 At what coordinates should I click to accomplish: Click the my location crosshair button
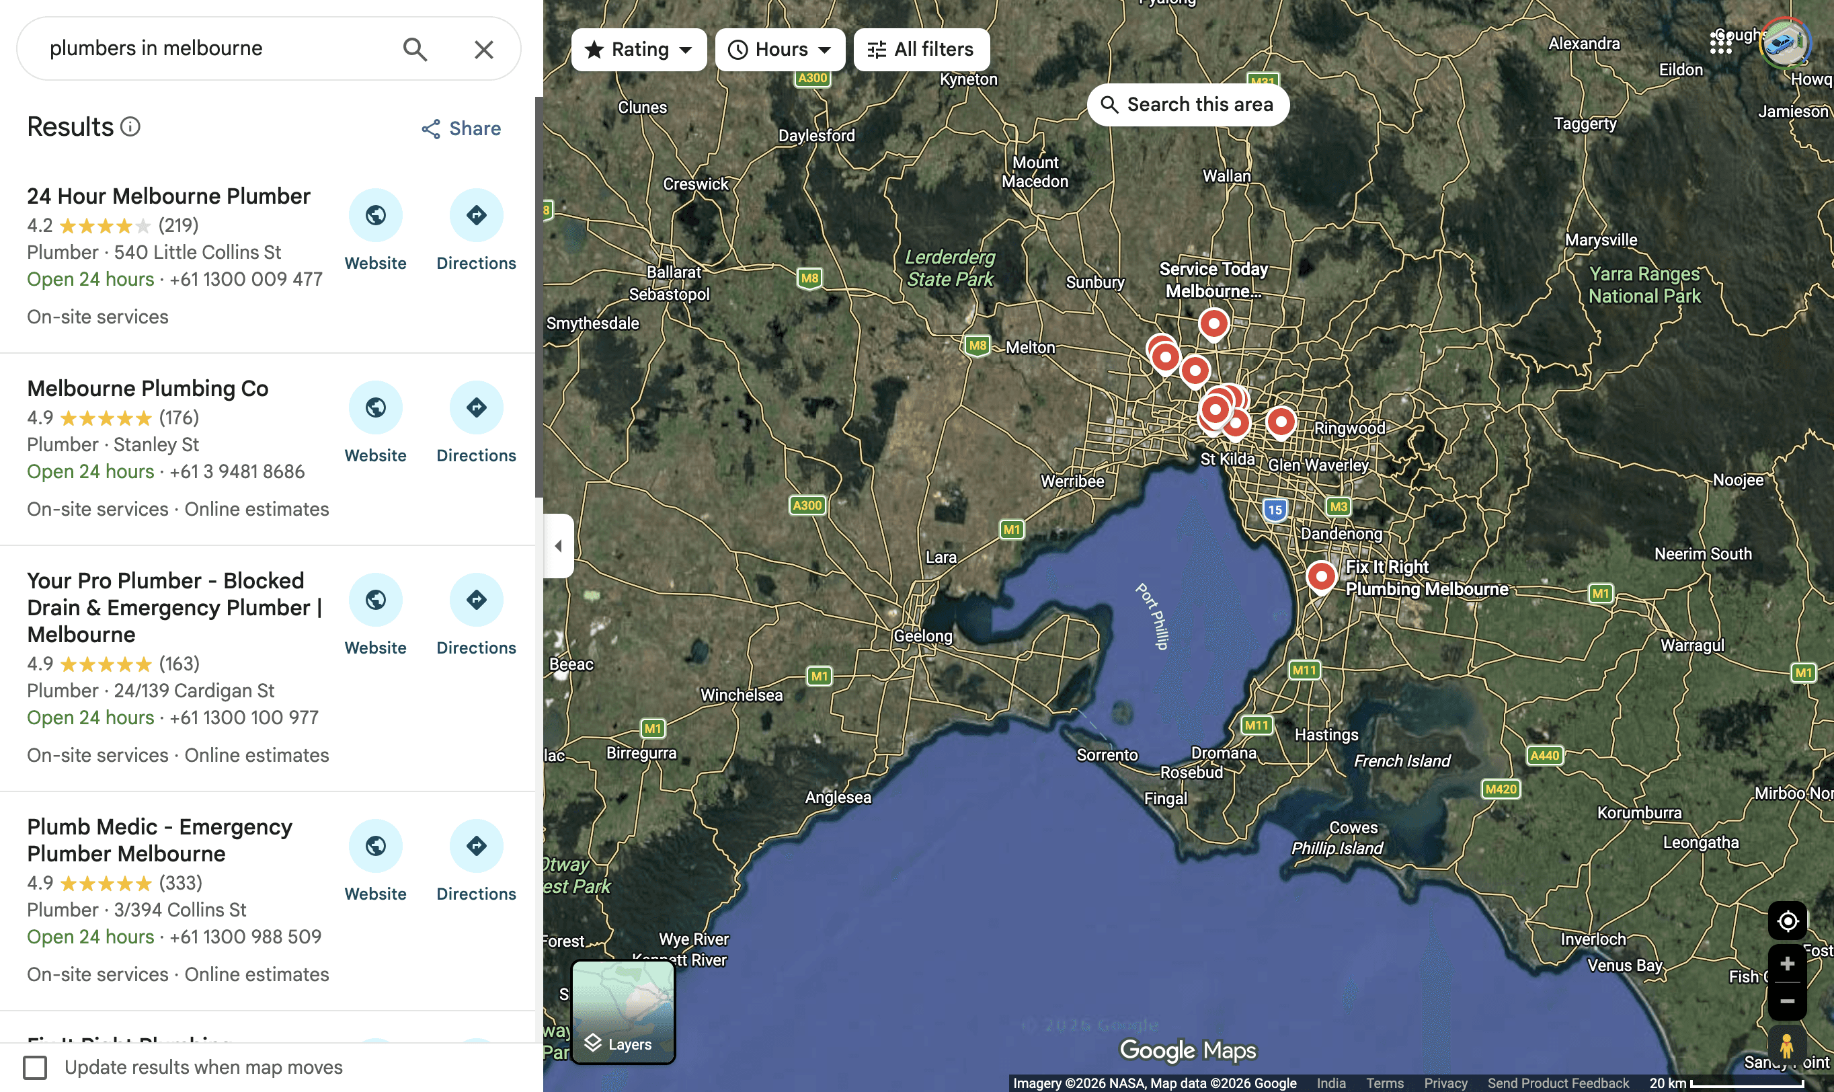pos(1787,921)
